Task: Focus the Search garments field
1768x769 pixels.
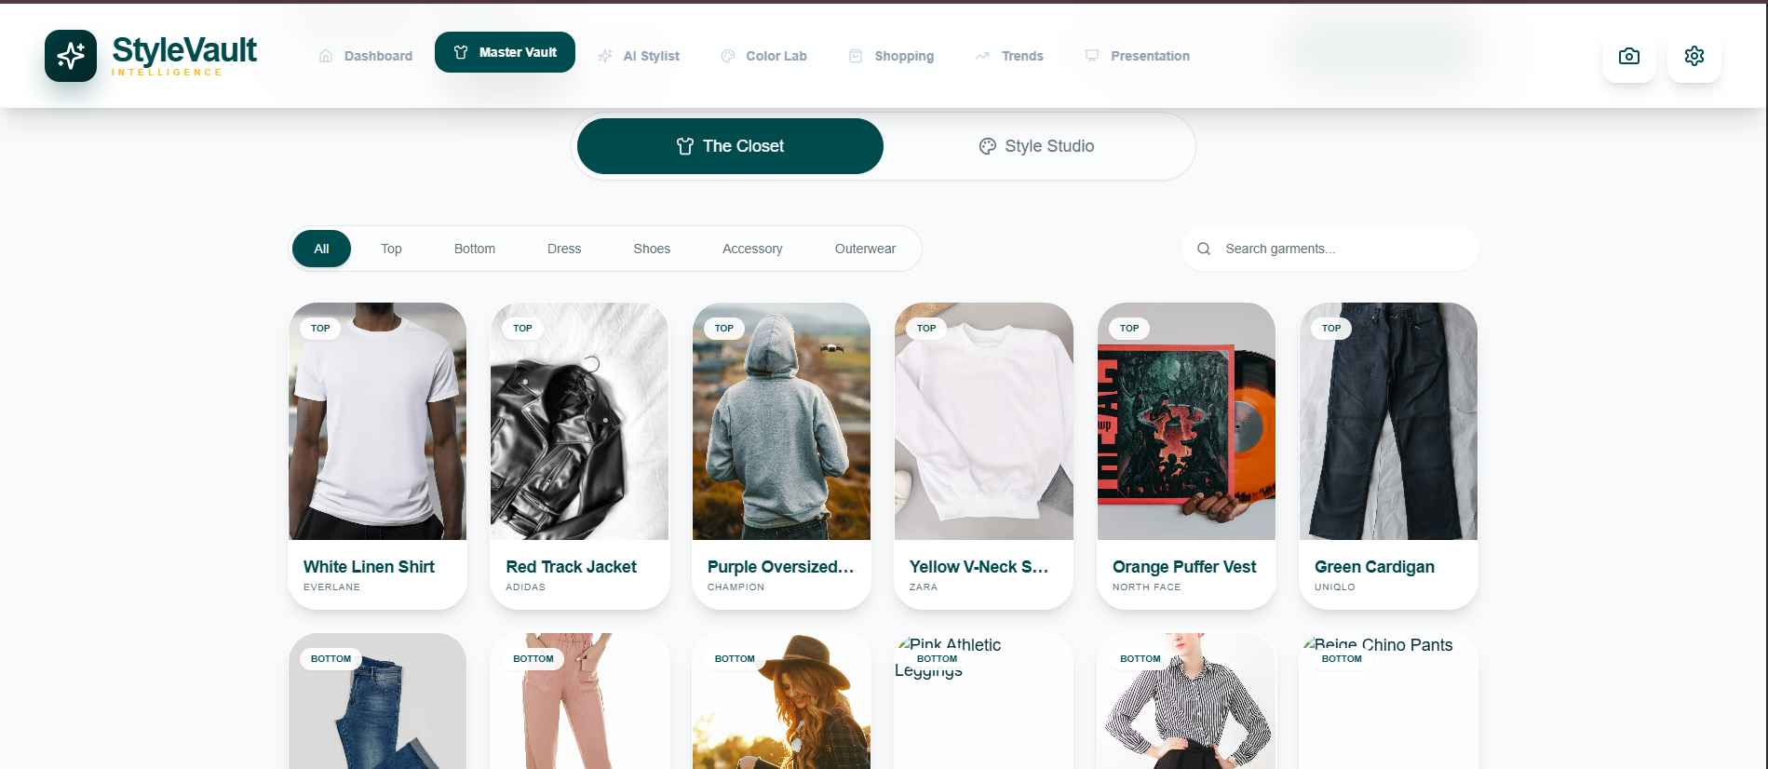Action: [1330, 249]
